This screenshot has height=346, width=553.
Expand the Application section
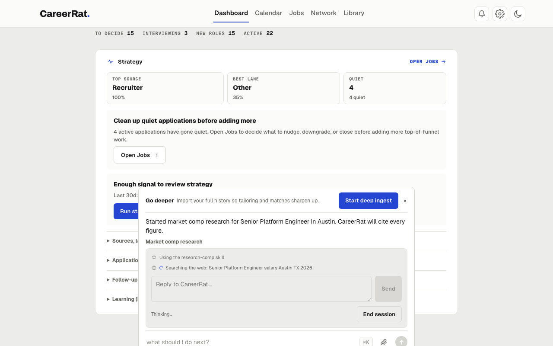[x=123, y=260]
